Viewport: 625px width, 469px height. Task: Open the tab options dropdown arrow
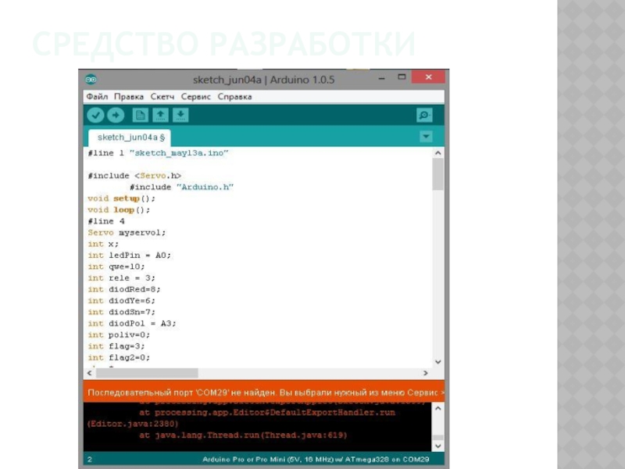tap(426, 137)
